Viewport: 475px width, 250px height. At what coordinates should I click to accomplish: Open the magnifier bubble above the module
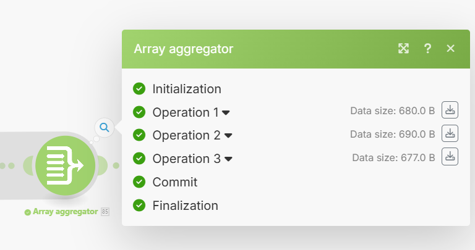pos(105,128)
